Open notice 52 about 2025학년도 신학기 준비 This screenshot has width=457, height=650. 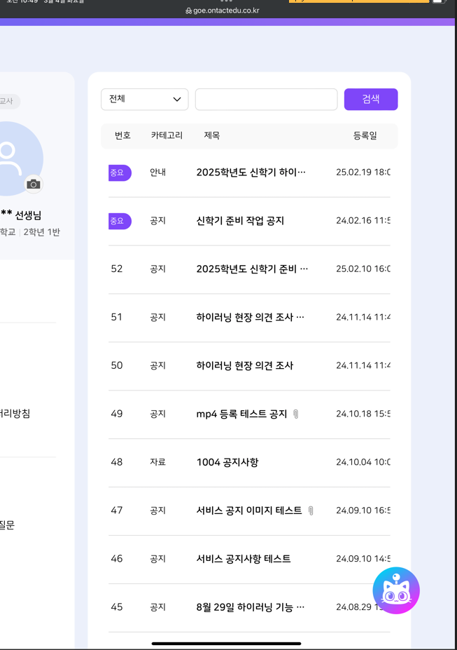(x=251, y=269)
